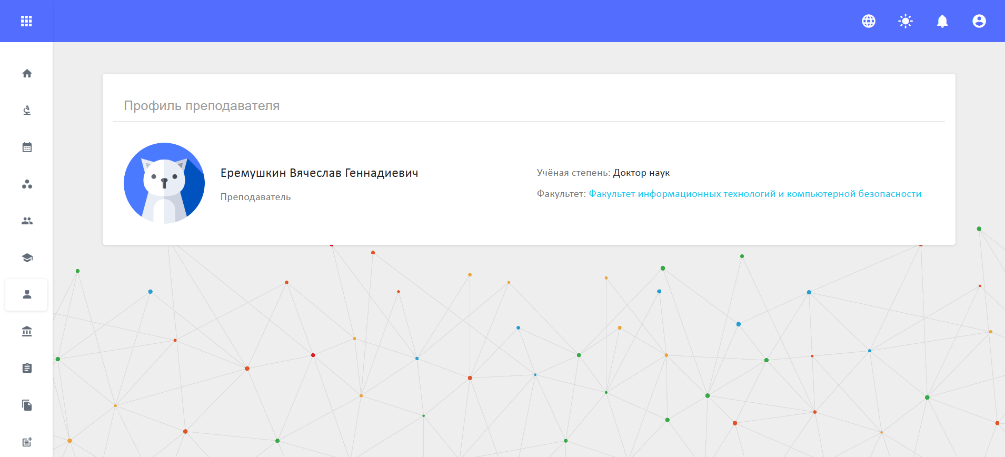Click the globe language icon
The image size is (1005, 457).
pos(869,21)
